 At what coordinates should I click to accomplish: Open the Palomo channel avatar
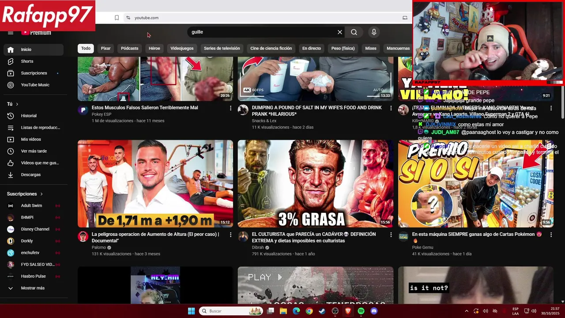pyautogui.click(x=83, y=236)
